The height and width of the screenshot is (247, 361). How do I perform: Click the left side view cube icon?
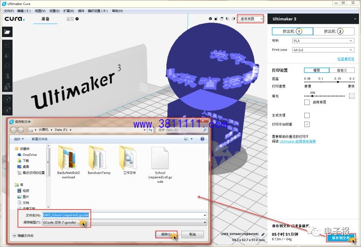(228, 19)
